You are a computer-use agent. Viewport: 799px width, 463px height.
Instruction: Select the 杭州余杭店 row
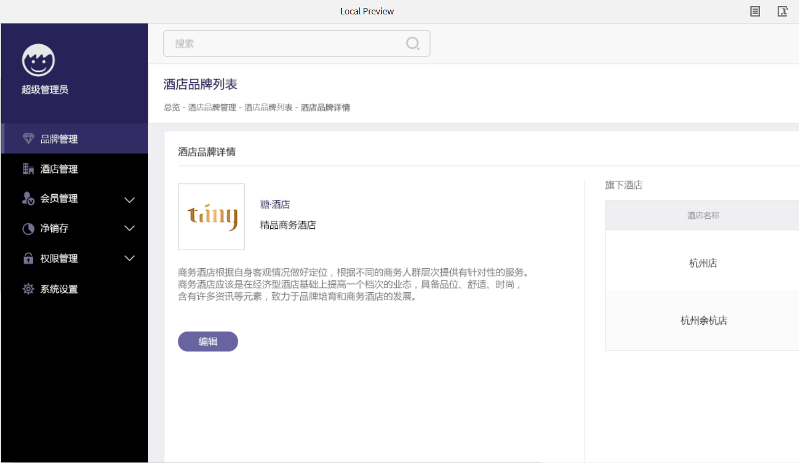coord(702,320)
